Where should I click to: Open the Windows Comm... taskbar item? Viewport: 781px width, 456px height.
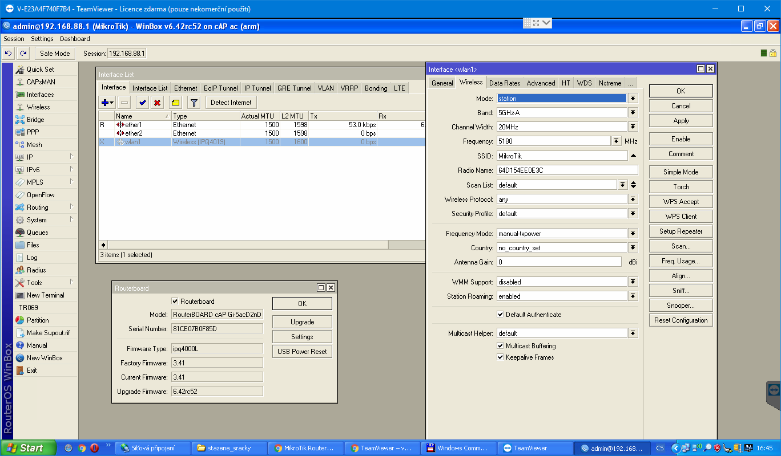point(459,448)
